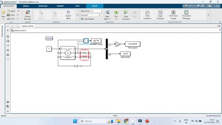The width and height of the screenshot is (222, 125).
Task: Click the Save icon in quick access toolbar
Action: click(186, 6)
